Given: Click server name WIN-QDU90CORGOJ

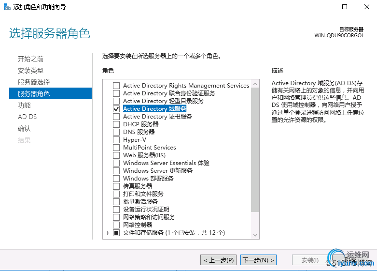Looking at the screenshot, I should click(x=339, y=35).
